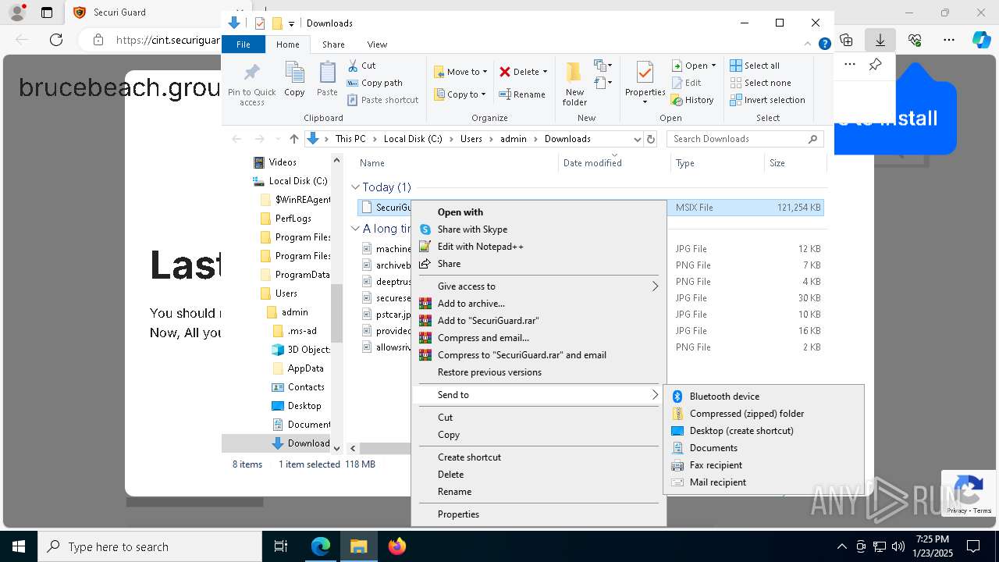Collapse the Today (1) group

[x=355, y=187]
